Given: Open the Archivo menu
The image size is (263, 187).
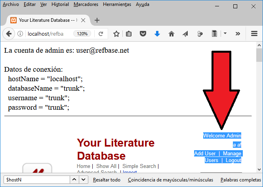Looking at the screenshot, I should (x=11, y=4).
